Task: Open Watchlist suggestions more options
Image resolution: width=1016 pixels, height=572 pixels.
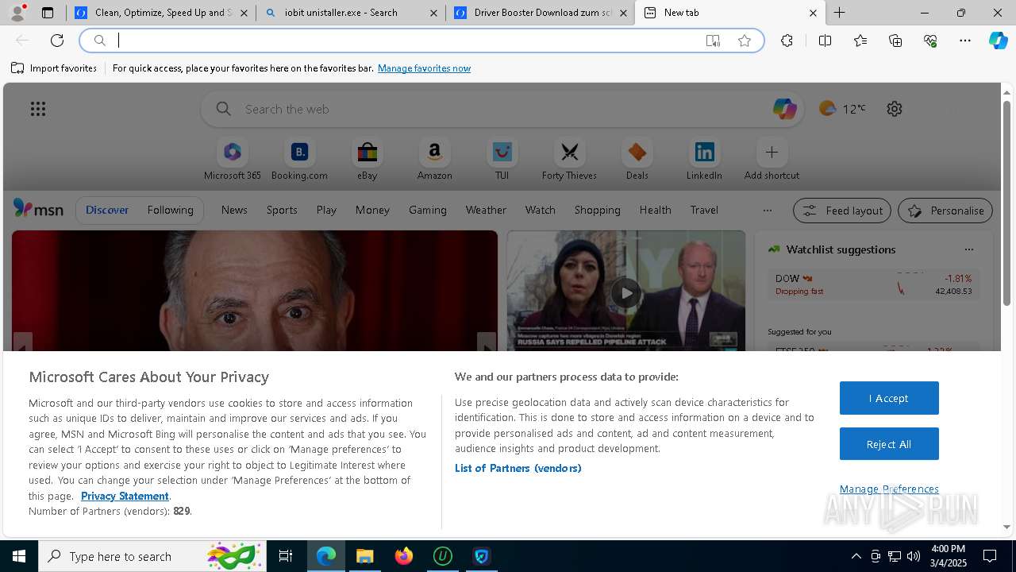Action: [968, 249]
